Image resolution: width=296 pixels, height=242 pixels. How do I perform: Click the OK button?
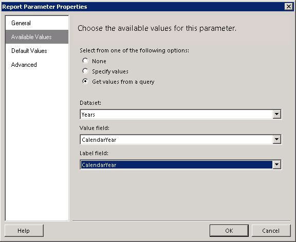click(x=229, y=231)
